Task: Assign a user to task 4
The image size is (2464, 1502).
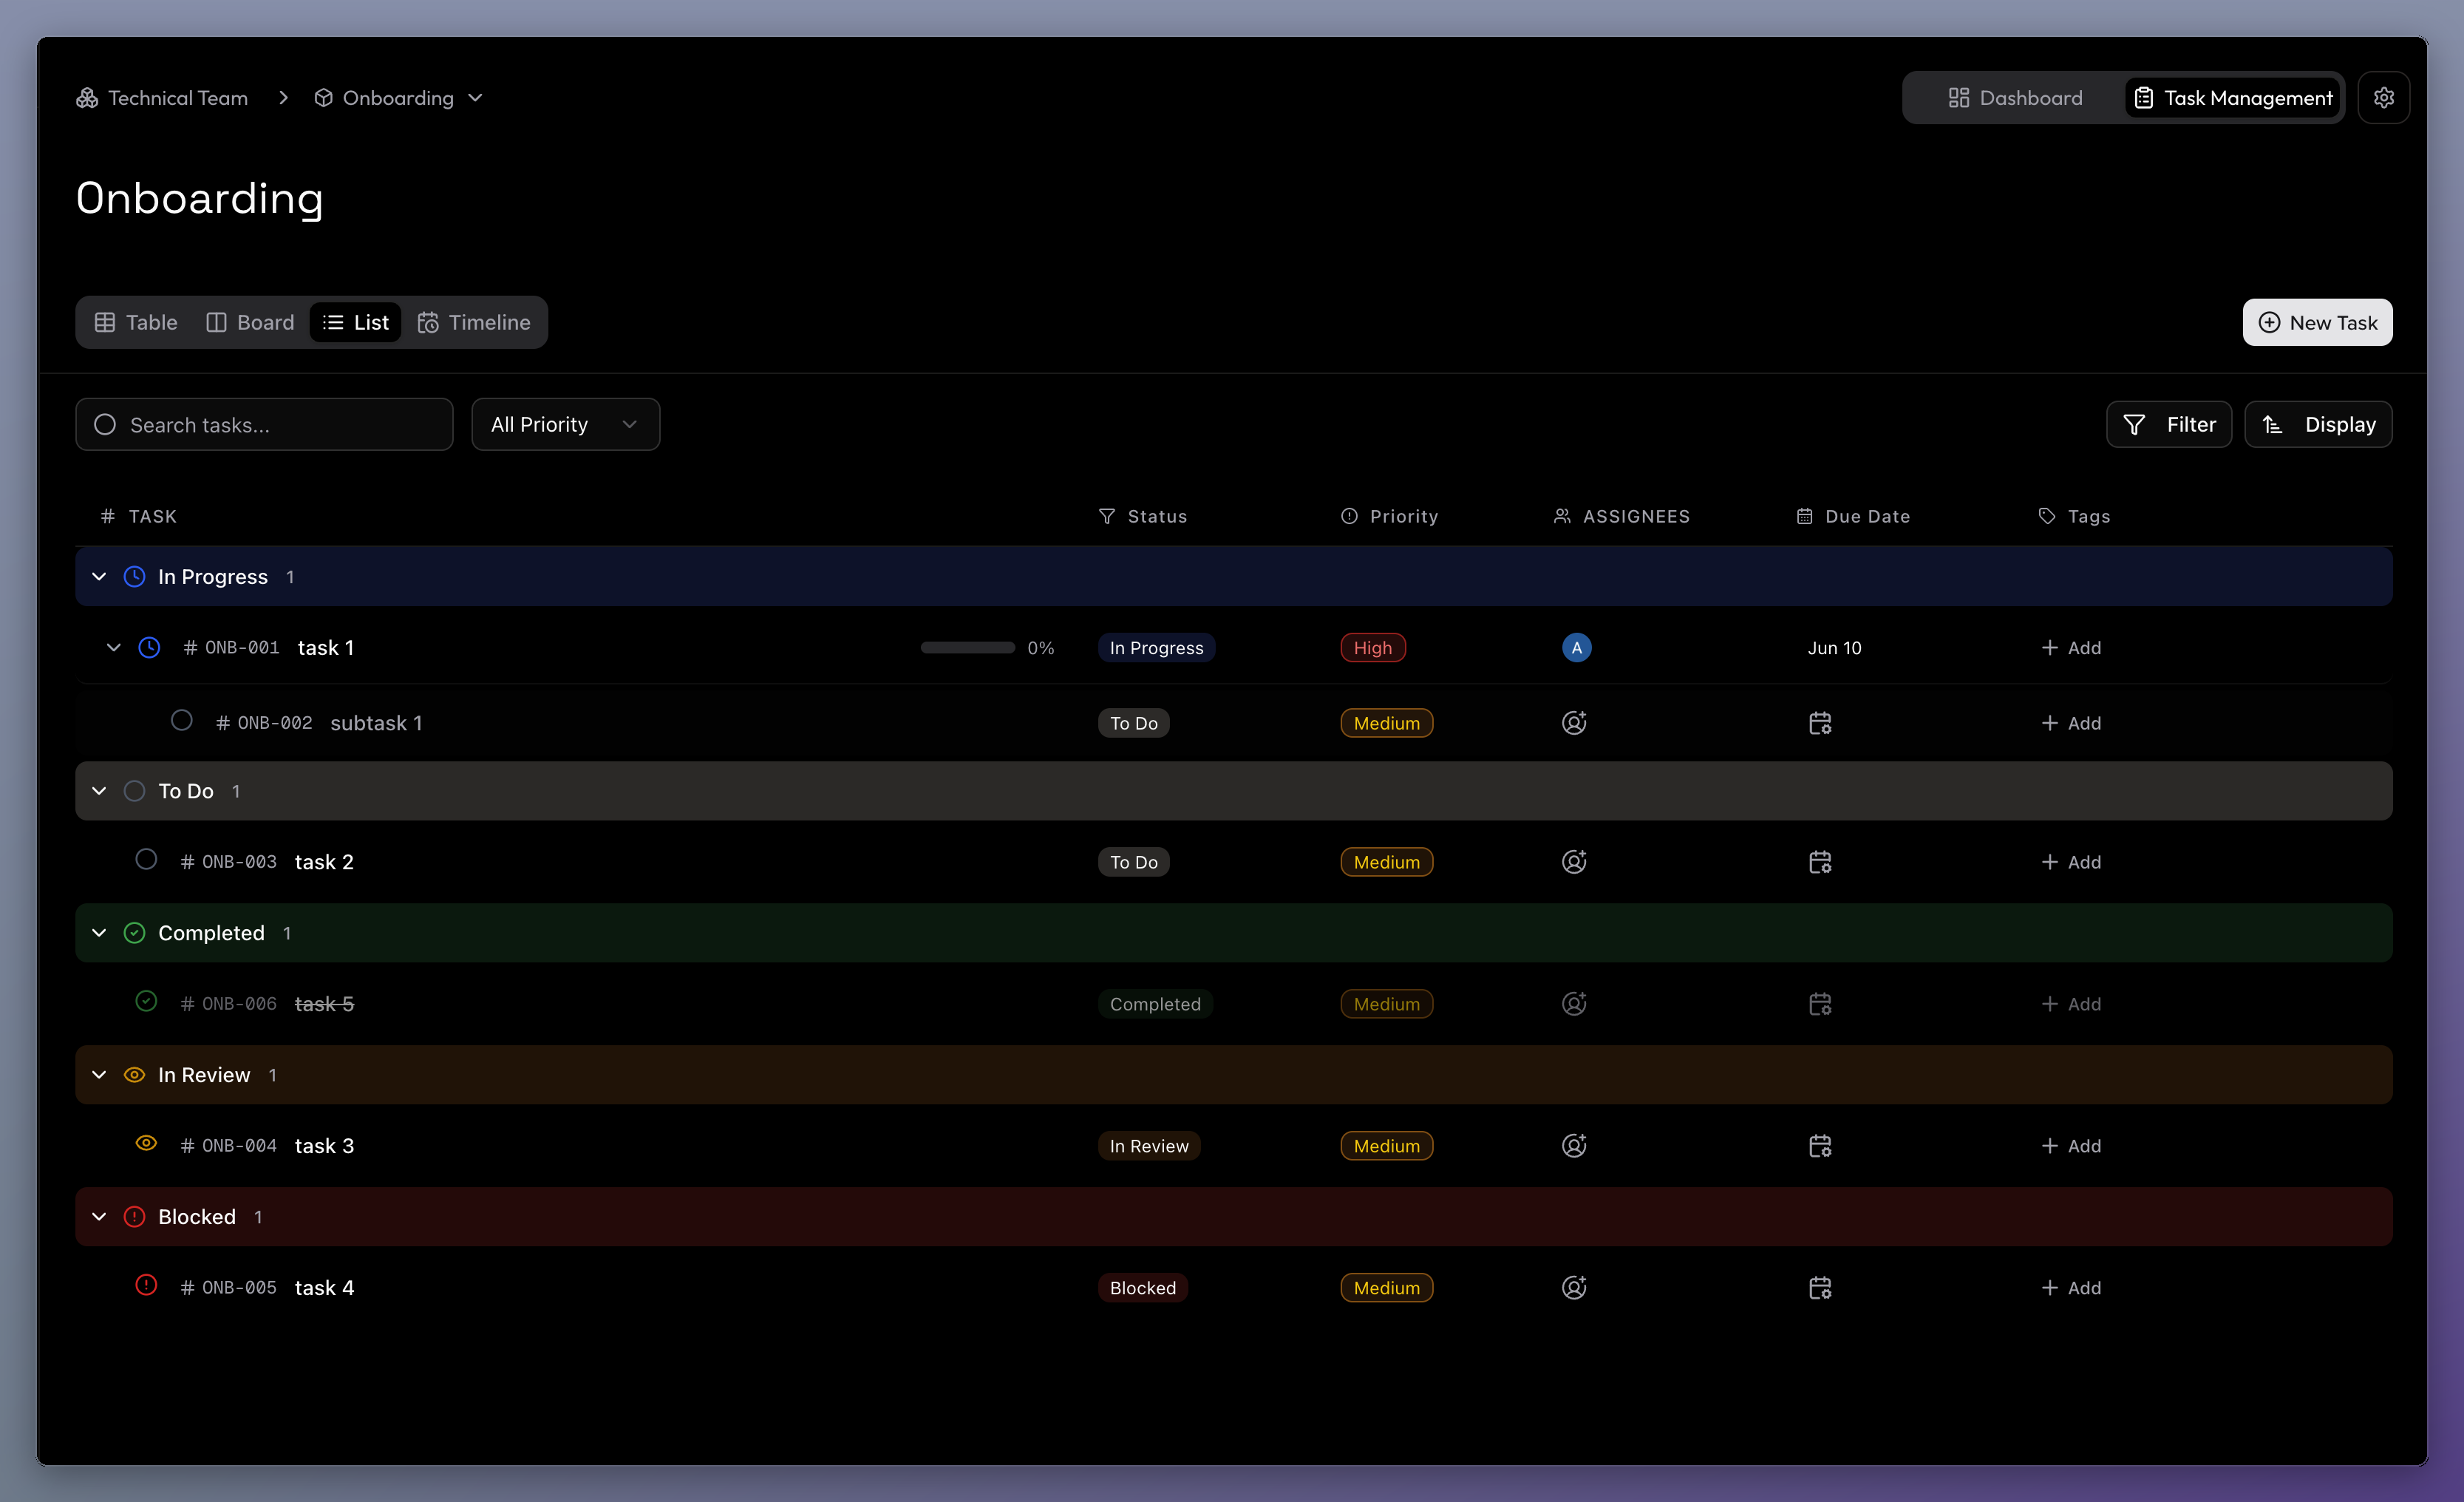Action: coord(1574,1288)
